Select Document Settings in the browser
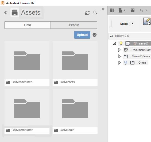This screenshot has width=151, height=142. point(141,50)
